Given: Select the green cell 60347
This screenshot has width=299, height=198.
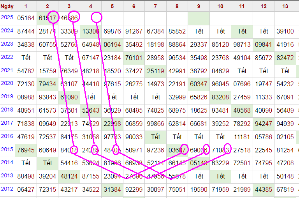Looking at the screenshot, I should click(x=199, y=84).
